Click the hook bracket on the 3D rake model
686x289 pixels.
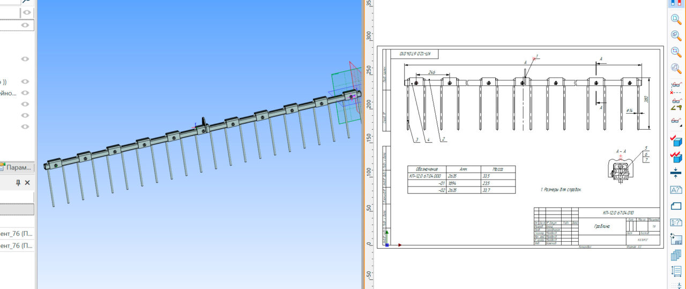pyautogui.click(x=204, y=124)
